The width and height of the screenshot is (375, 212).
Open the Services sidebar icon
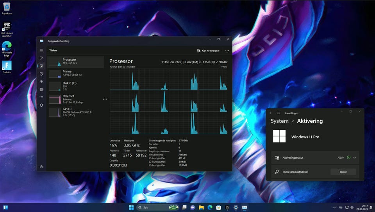coord(41,105)
